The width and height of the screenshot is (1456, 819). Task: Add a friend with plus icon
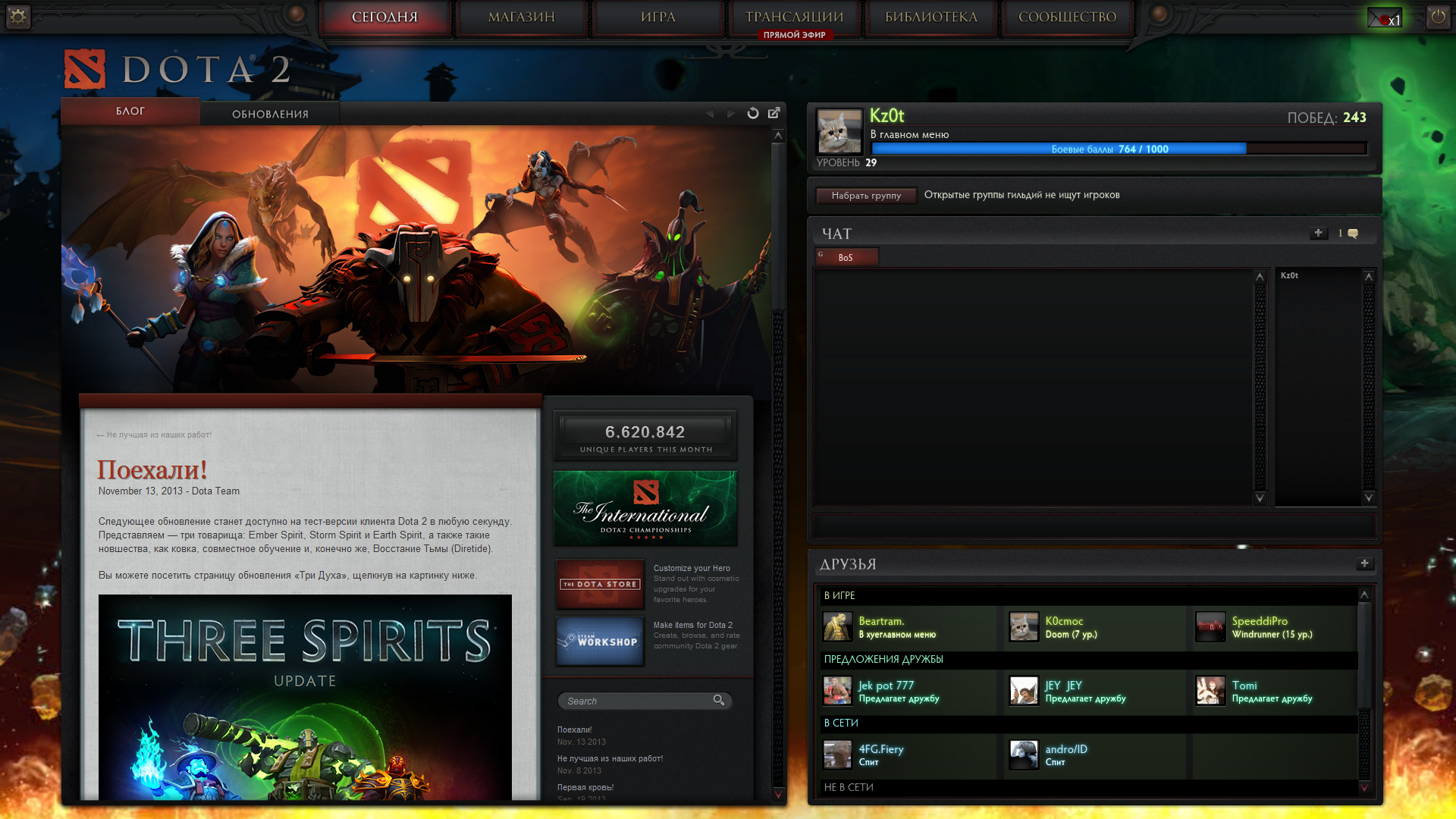point(1364,563)
